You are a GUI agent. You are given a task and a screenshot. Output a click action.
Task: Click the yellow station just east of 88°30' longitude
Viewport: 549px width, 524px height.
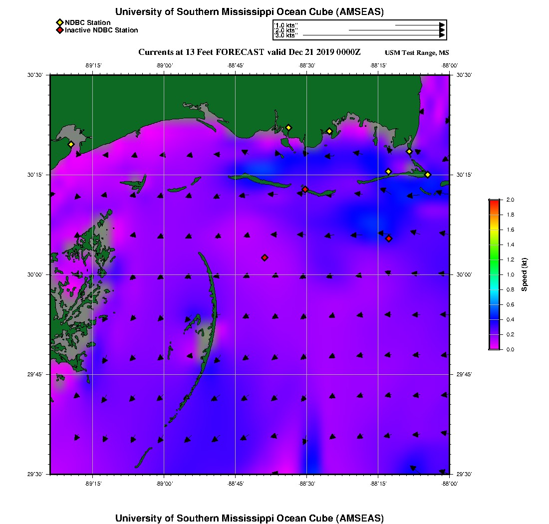[329, 131]
